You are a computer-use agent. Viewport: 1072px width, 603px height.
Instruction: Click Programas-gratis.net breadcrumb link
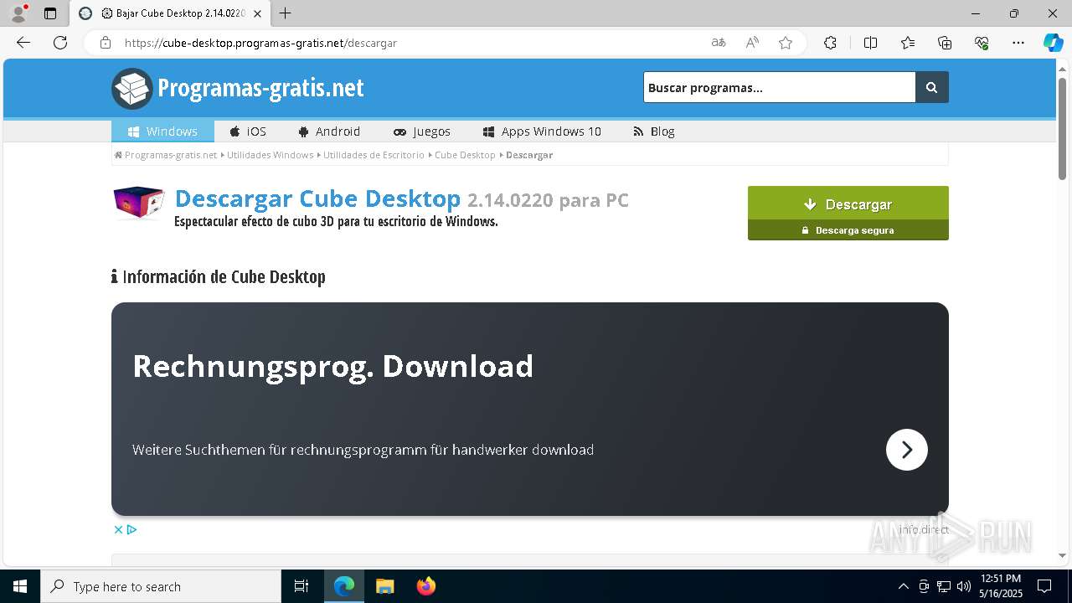(x=166, y=155)
